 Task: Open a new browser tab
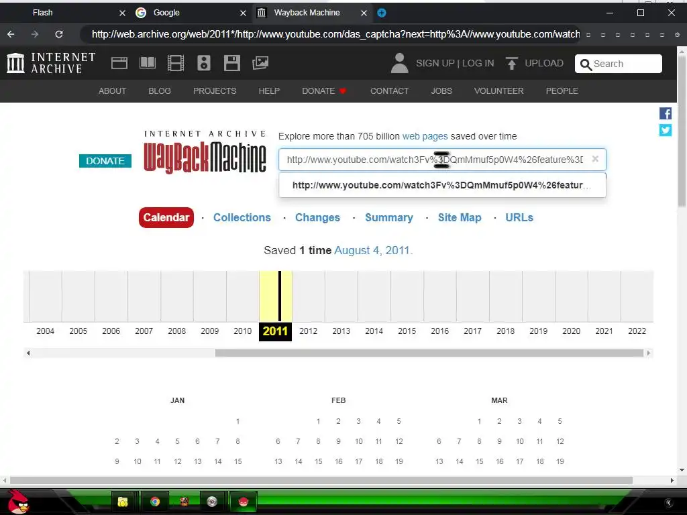[382, 13]
